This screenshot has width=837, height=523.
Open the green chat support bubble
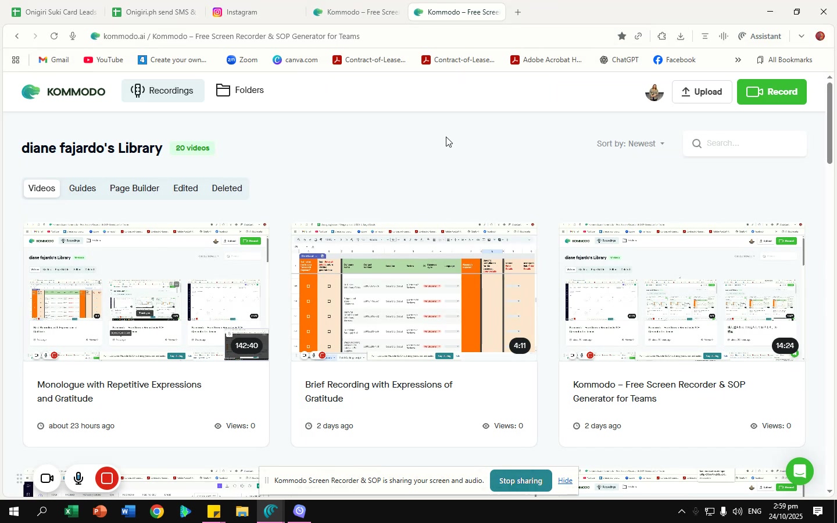pyautogui.click(x=800, y=471)
